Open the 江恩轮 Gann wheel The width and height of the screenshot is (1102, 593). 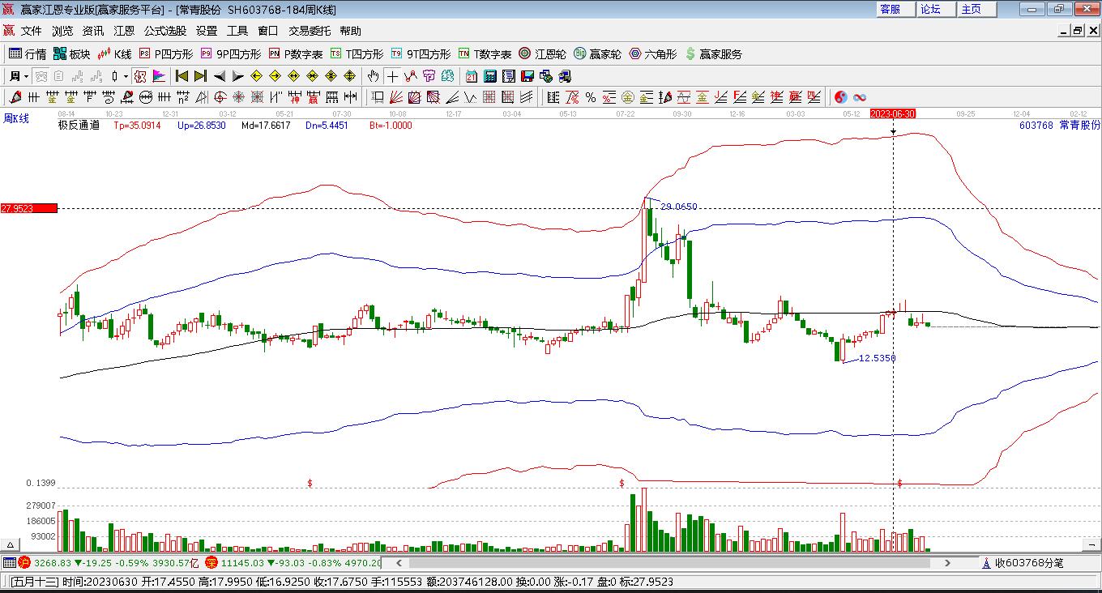tap(543, 54)
